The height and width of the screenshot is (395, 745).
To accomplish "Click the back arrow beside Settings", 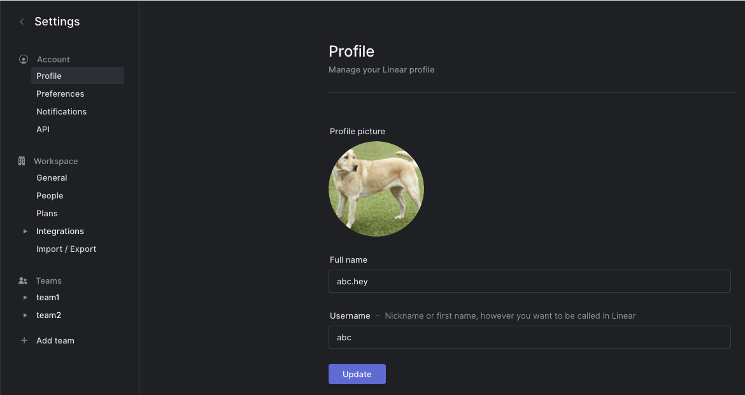I will 22,22.
